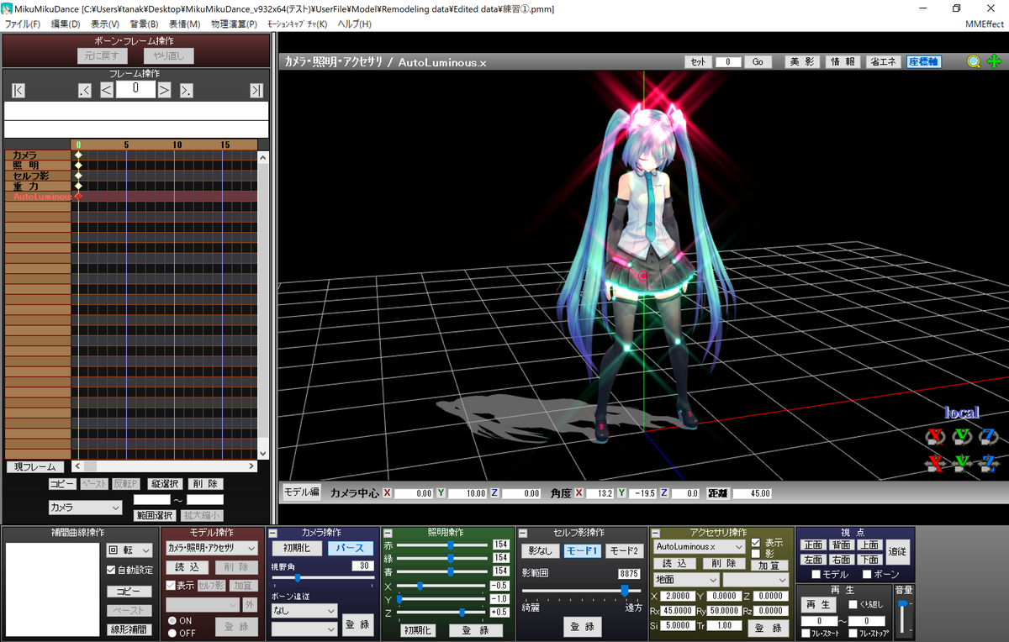Adjust the 影範囲 shadow range slider
Viewport: 1009px width, 642px height.
coord(581,591)
